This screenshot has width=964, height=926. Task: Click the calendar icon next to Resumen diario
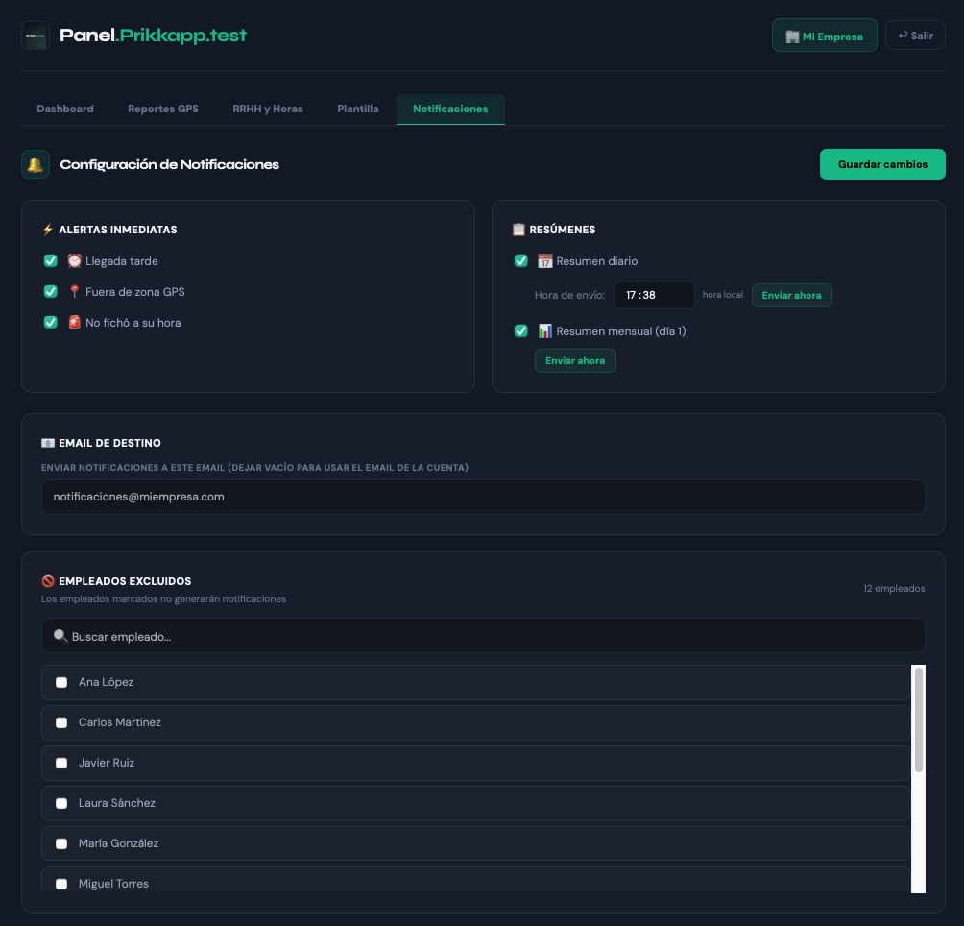[544, 261]
